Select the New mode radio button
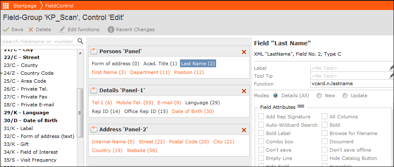The image size is (394, 167). (319, 96)
